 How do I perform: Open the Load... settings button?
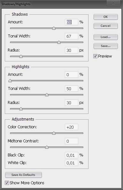tap(105, 37)
